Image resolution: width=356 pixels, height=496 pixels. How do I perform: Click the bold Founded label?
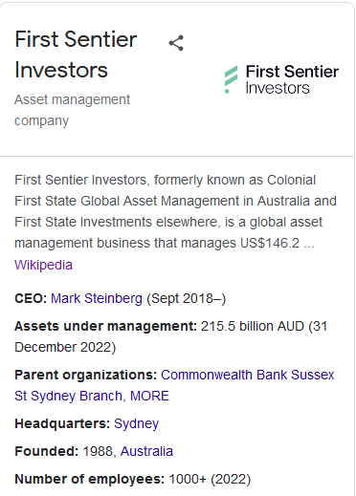click(x=46, y=451)
